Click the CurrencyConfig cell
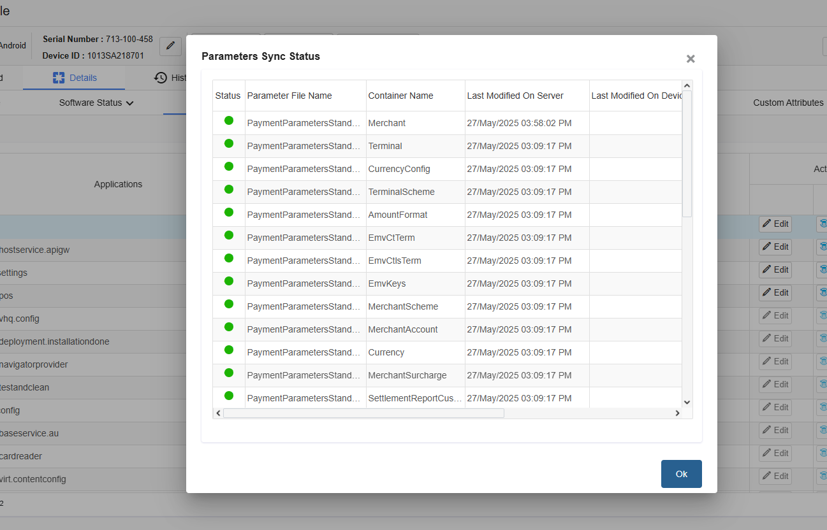 pos(416,169)
